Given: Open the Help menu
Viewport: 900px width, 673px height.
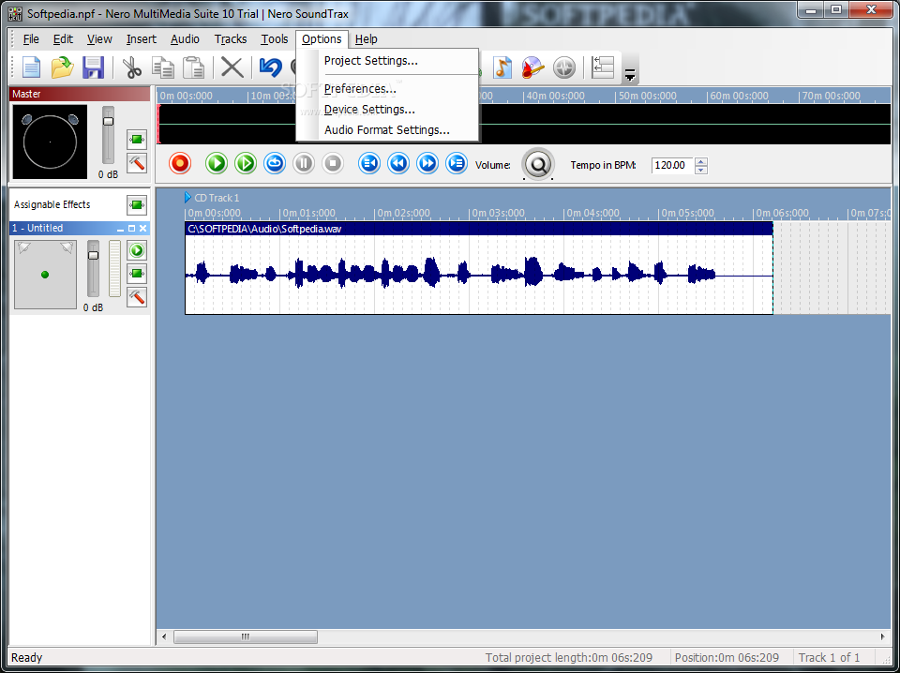Looking at the screenshot, I should pos(367,39).
